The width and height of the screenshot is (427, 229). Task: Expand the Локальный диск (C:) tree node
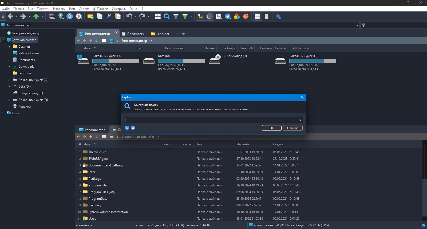click(x=9, y=80)
